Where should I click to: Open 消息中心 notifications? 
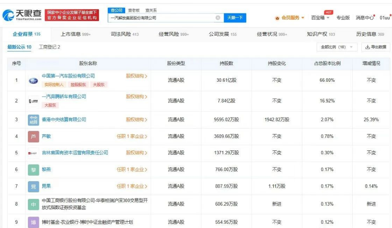tap(365, 18)
